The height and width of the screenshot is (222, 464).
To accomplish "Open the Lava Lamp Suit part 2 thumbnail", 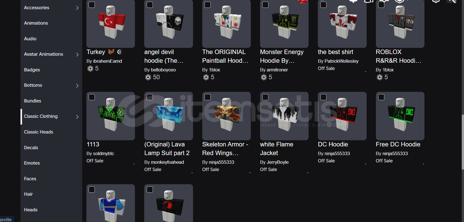I will pos(169,116).
